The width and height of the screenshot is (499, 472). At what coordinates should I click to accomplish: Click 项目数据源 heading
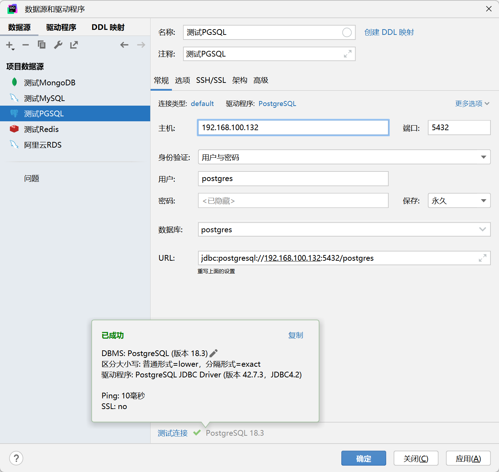click(25, 67)
